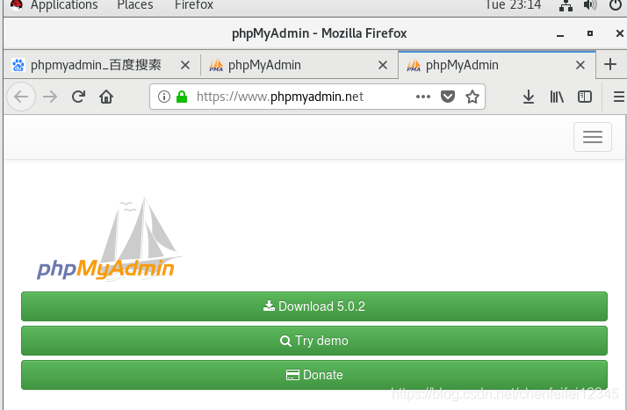This screenshot has width=627, height=410.
Task: View the green padlock connection details
Action: coord(182,97)
